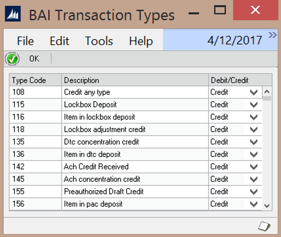The image size is (281, 237).
Task: Click the green checkmark OK icon
Action: [12, 59]
